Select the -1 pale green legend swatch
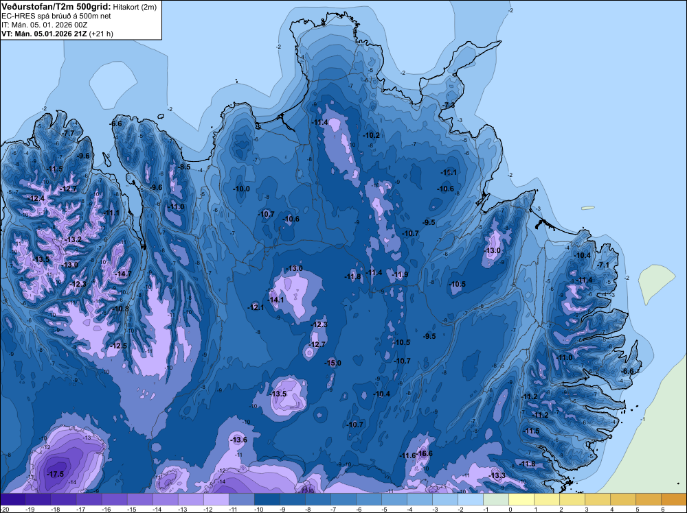687x513 pixels. click(496, 499)
